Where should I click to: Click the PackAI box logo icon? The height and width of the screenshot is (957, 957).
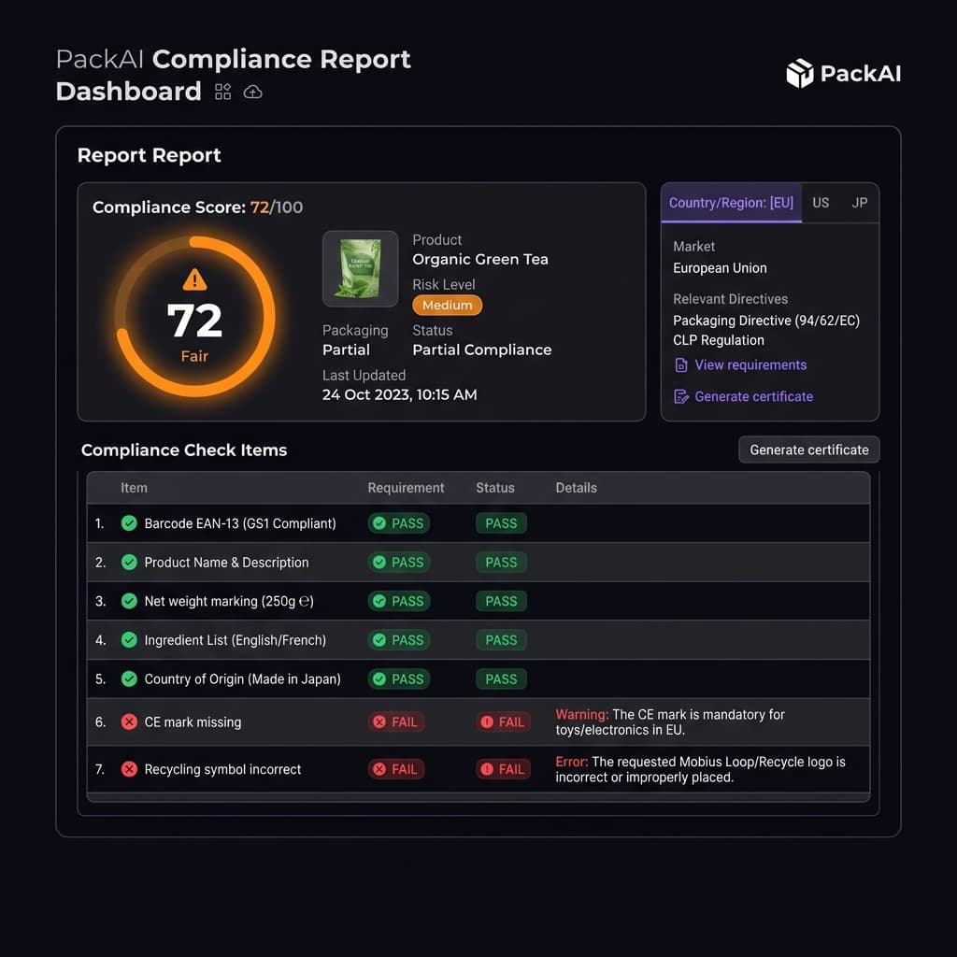800,73
